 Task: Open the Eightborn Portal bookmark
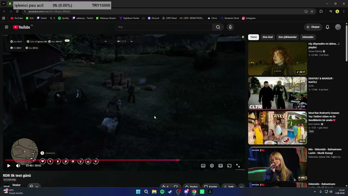129,18
